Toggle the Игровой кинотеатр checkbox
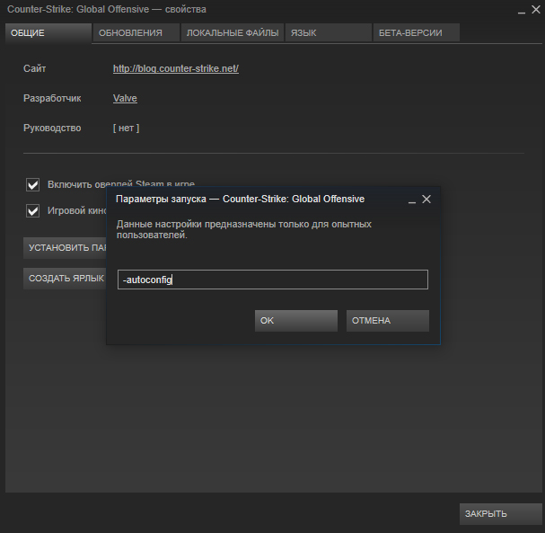 32,211
